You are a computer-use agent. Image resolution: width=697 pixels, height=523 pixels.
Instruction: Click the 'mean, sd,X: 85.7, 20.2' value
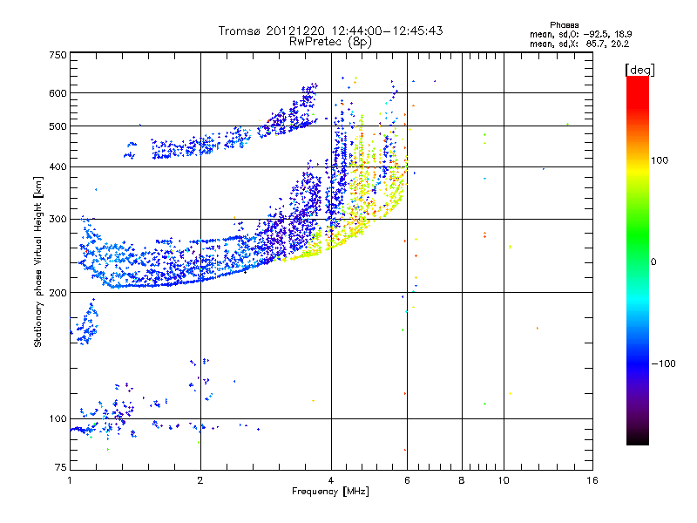[579, 44]
